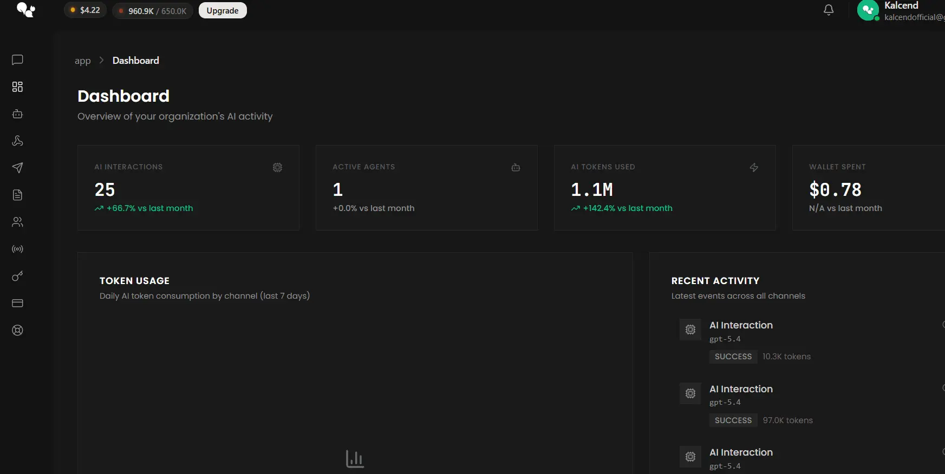Click SUCCESS badge beside 97.0K tokens

pos(733,420)
